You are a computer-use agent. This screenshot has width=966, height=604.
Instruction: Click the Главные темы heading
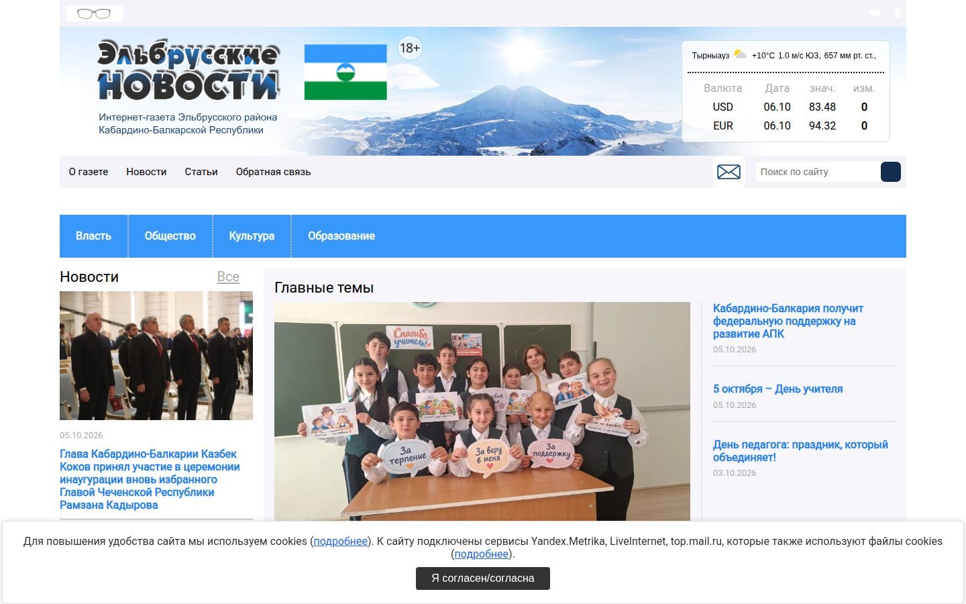point(324,287)
